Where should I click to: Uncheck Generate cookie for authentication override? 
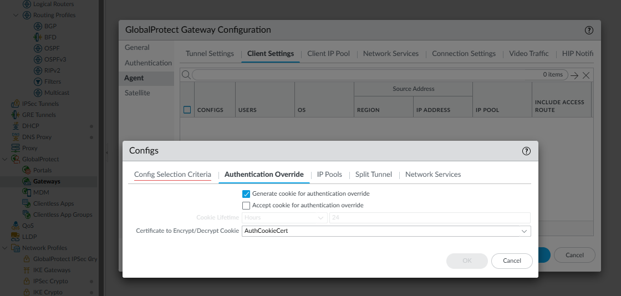[246, 194]
